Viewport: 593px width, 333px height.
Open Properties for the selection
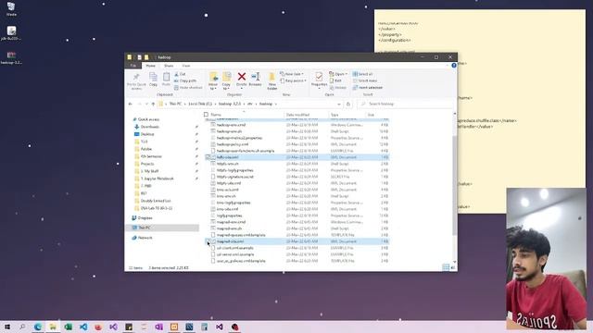[319, 80]
